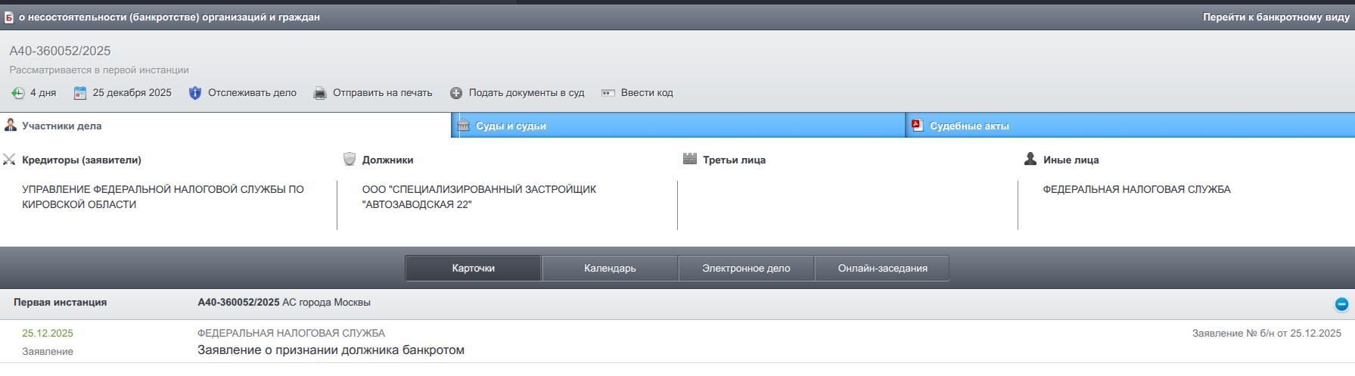Click Федеральная налоговая служба under Иные лица
Screen dimensions: 1355x376
click(x=1136, y=189)
